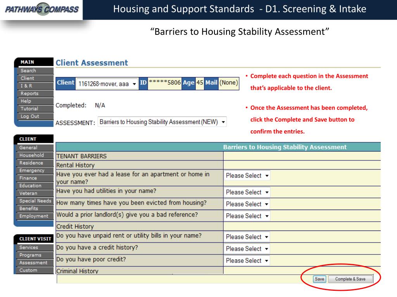The height and width of the screenshot is (297, 397).
Task: Open Education in Client menu
Action: tap(35, 186)
